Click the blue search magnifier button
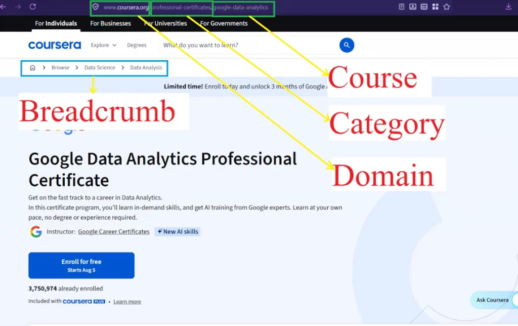This screenshot has height=326, width=518. tap(347, 45)
